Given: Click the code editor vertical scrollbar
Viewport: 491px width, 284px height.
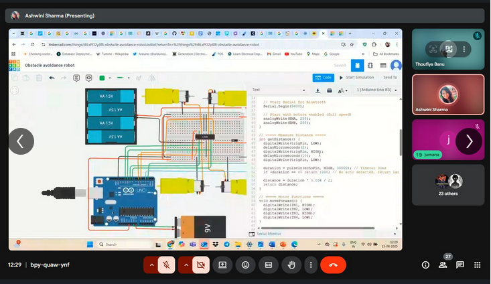Looking at the screenshot, I should pos(401,143).
